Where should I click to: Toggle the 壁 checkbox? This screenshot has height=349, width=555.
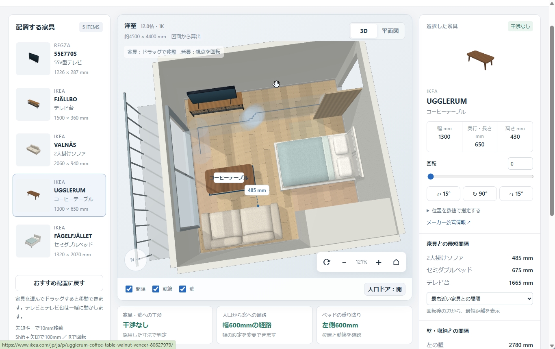point(183,289)
